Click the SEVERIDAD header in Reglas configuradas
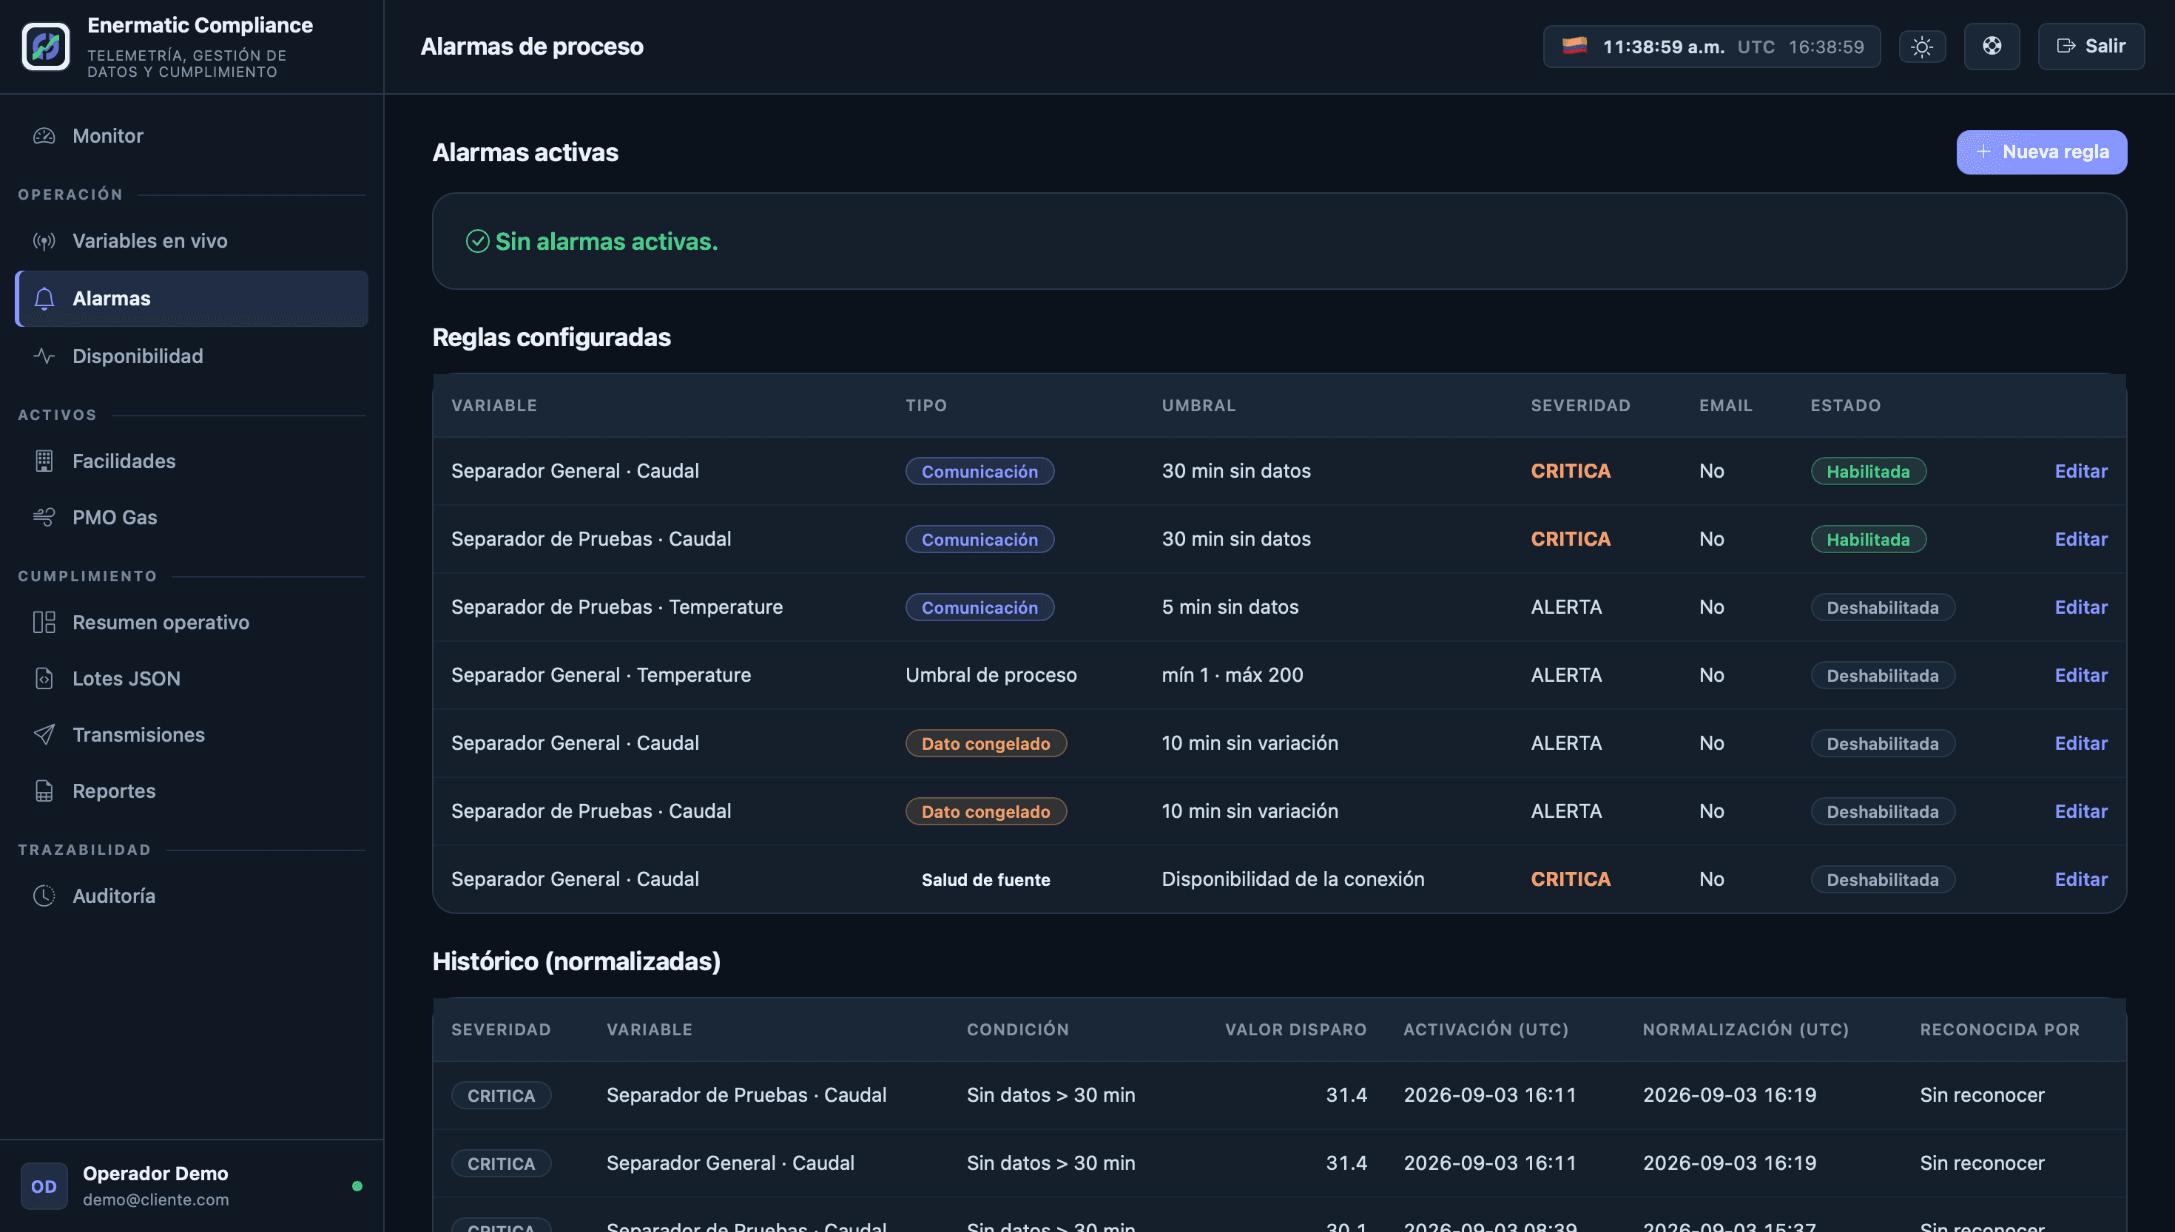 1580,405
